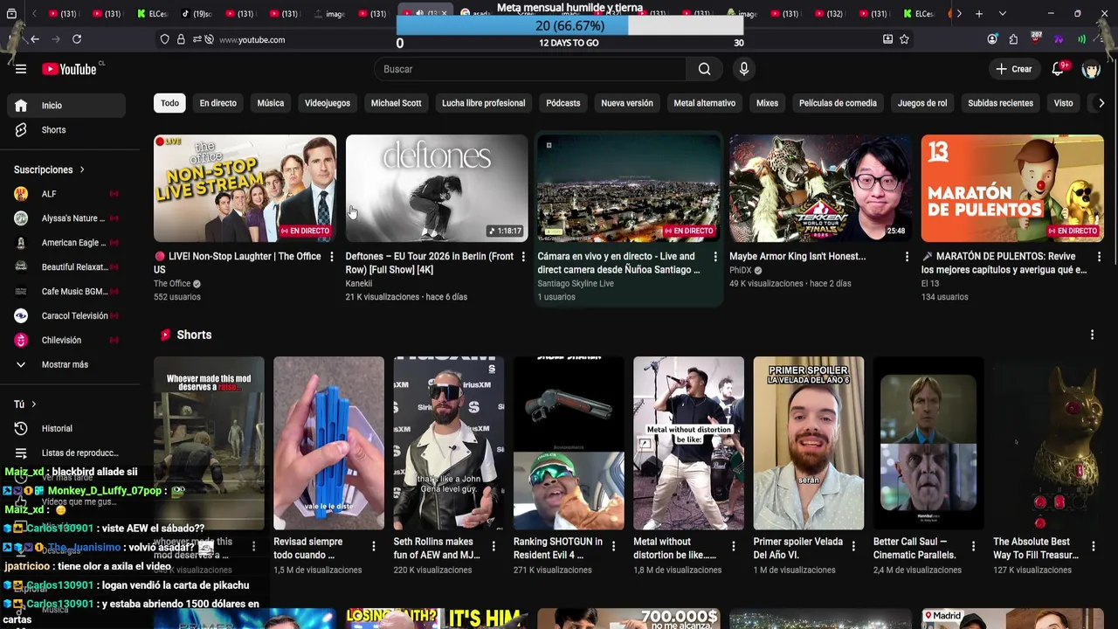Bookmark this page with the star icon
Image resolution: width=1118 pixels, height=629 pixels.
coord(904,39)
